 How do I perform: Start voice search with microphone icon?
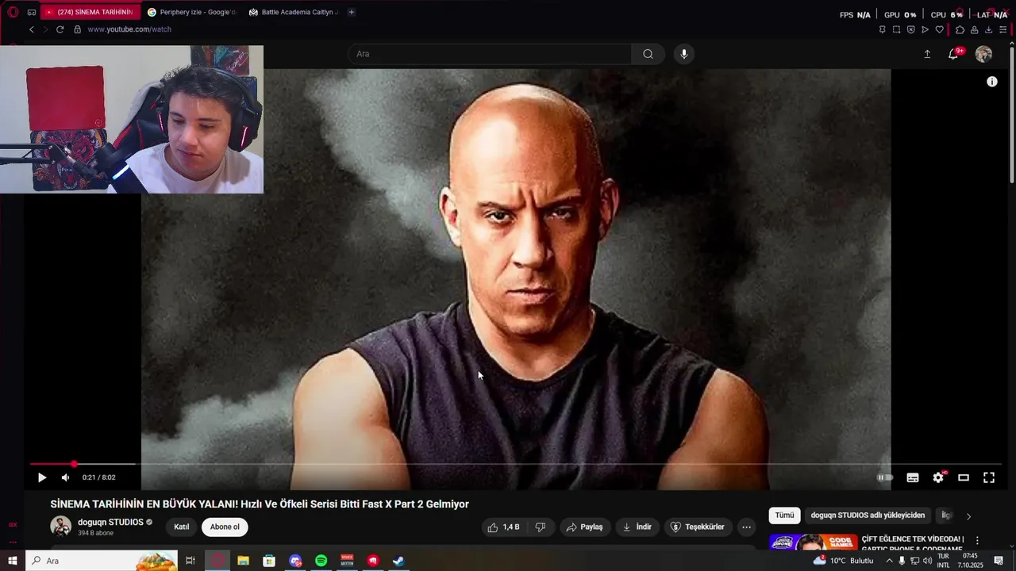coord(684,54)
